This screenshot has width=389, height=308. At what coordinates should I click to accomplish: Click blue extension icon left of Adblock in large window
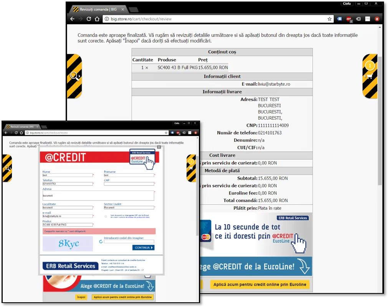click(x=339, y=19)
